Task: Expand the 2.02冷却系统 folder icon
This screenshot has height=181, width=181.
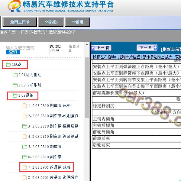Action: coord(15,85)
